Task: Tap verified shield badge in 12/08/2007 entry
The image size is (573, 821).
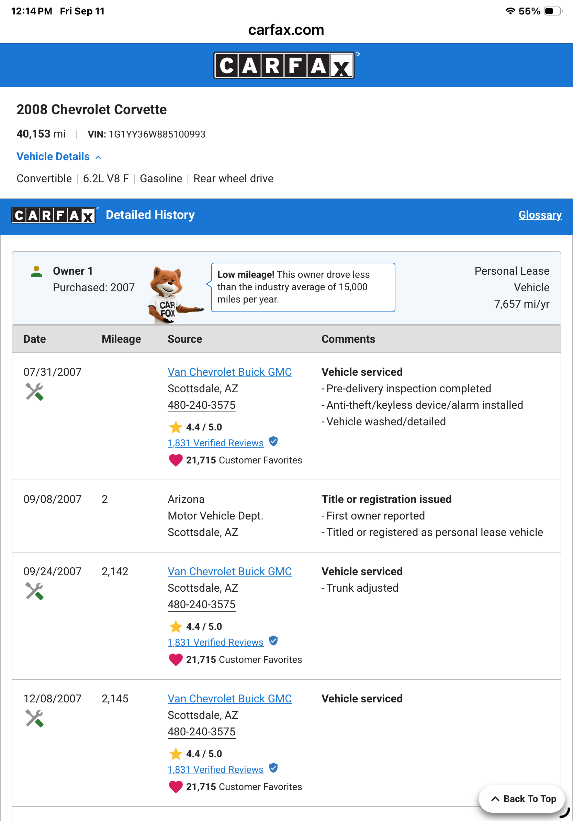Action: coord(273,768)
